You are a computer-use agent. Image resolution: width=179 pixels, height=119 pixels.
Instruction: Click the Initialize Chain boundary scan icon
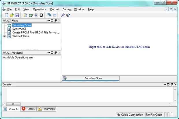[31, 15]
